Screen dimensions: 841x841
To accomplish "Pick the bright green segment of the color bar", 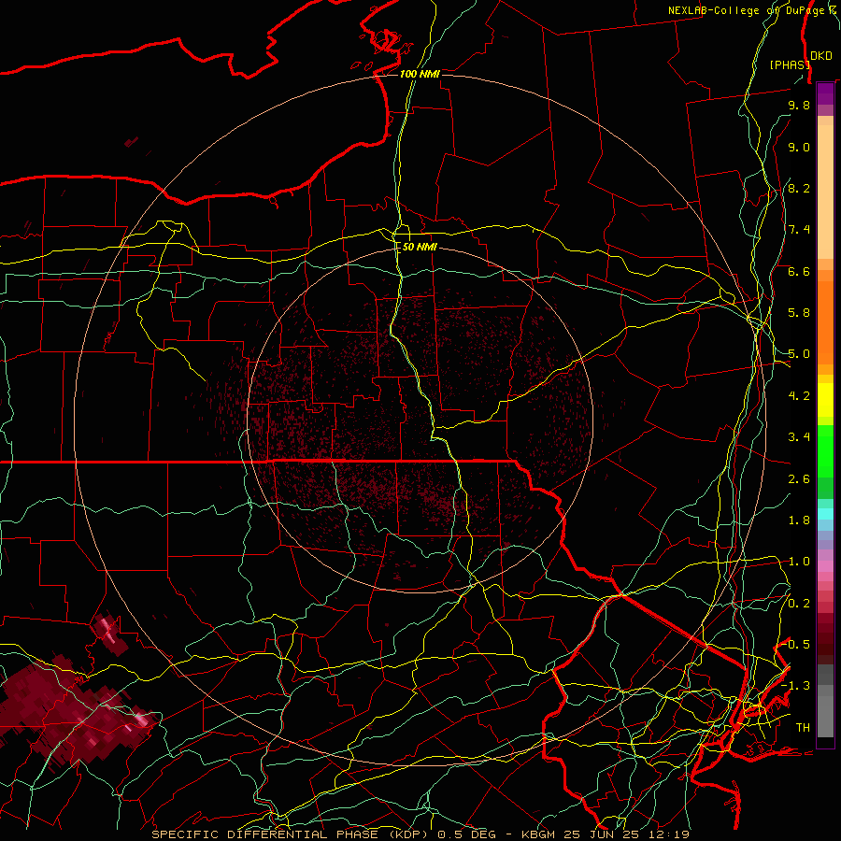I will 825,450.
